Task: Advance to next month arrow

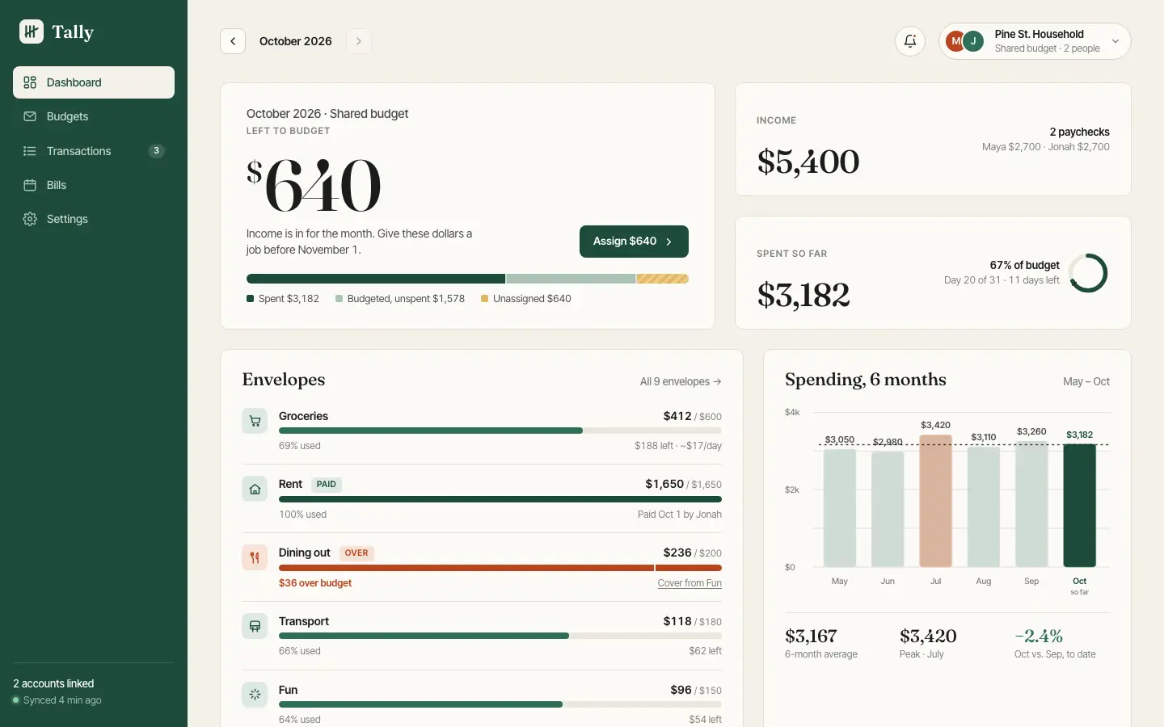Action: pyautogui.click(x=359, y=41)
